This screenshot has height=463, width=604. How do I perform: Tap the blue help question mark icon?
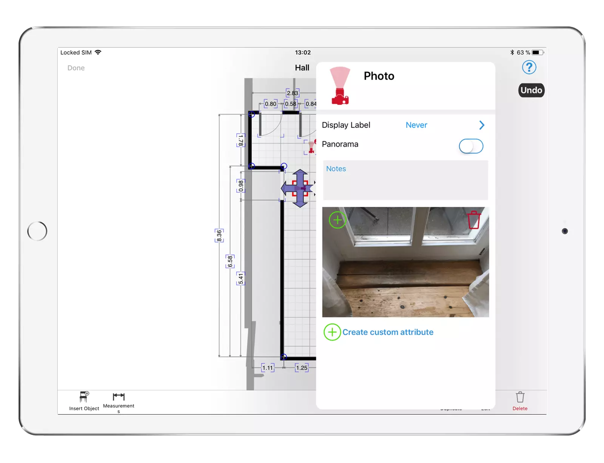coord(529,68)
